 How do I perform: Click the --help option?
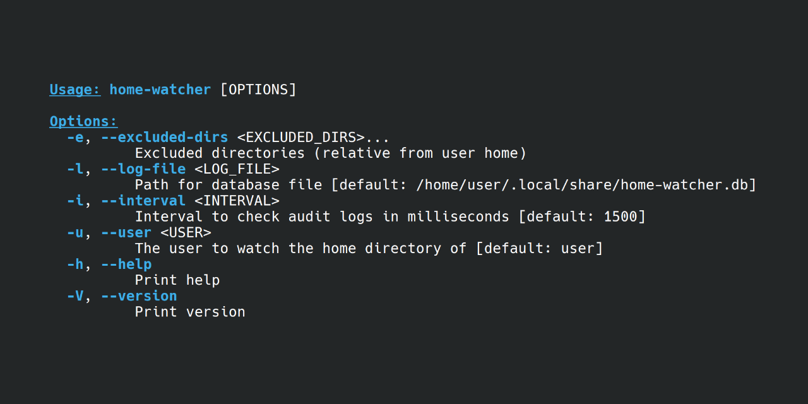(126, 264)
